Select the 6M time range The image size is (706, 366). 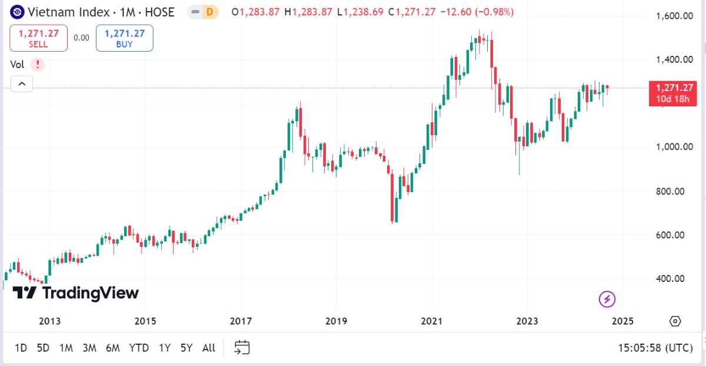coord(113,348)
